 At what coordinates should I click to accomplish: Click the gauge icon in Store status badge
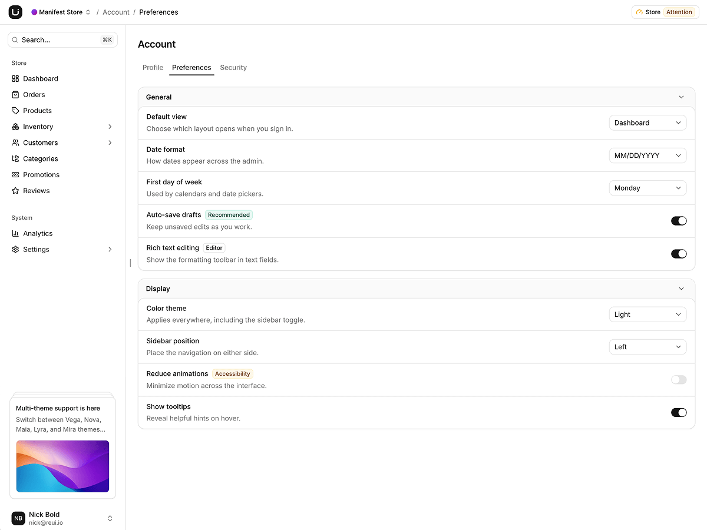tap(639, 12)
